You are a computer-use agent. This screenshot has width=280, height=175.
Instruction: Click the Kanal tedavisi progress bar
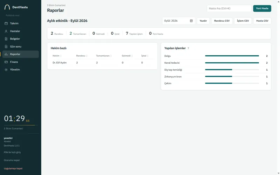coord(232,63)
